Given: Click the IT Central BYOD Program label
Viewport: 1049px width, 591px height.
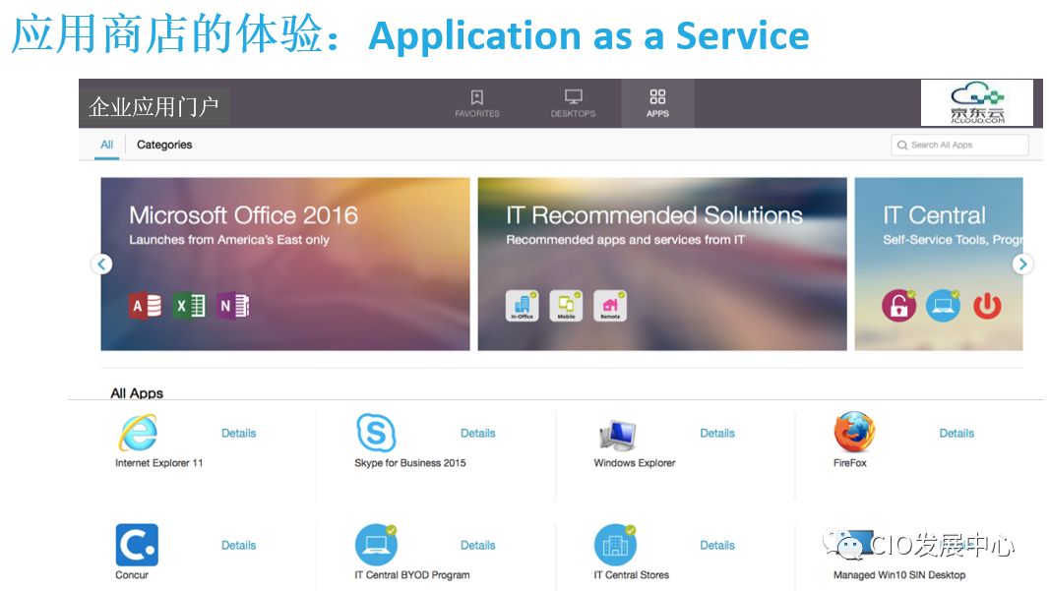Looking at the screenshot, I should tap(412, 575).
